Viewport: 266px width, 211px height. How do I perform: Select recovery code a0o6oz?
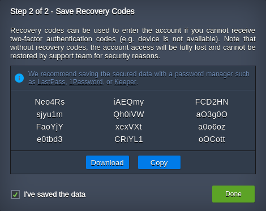coord(212,127)
